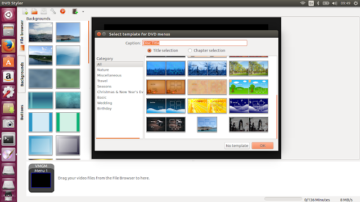The height and width of the screenshot is (202, 360).
Task: Open the Amazon dock icon
Action: click(x=8, y=77)
